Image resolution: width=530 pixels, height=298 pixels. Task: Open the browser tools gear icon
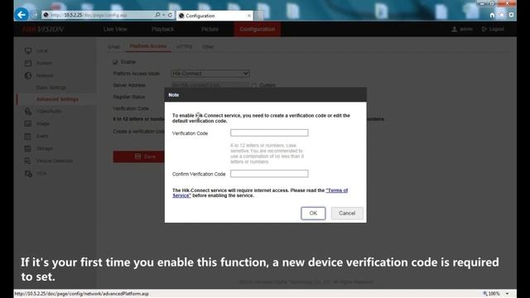coord(511,15)
